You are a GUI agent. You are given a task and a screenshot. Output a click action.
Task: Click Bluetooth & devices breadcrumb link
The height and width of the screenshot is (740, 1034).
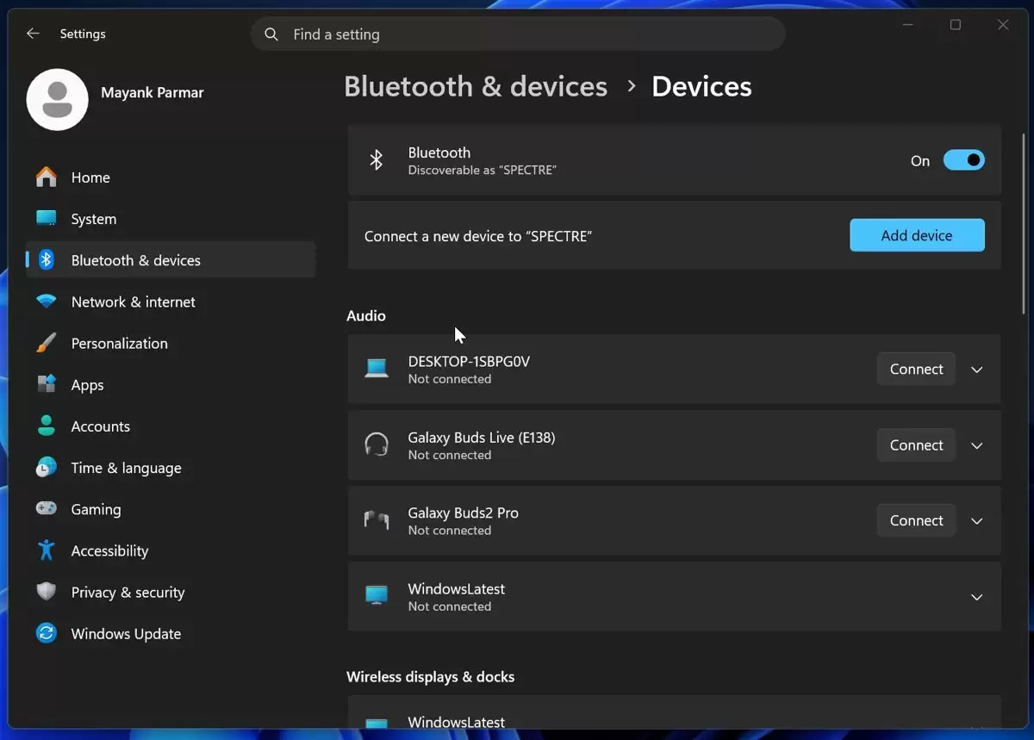tap(476, 86)
